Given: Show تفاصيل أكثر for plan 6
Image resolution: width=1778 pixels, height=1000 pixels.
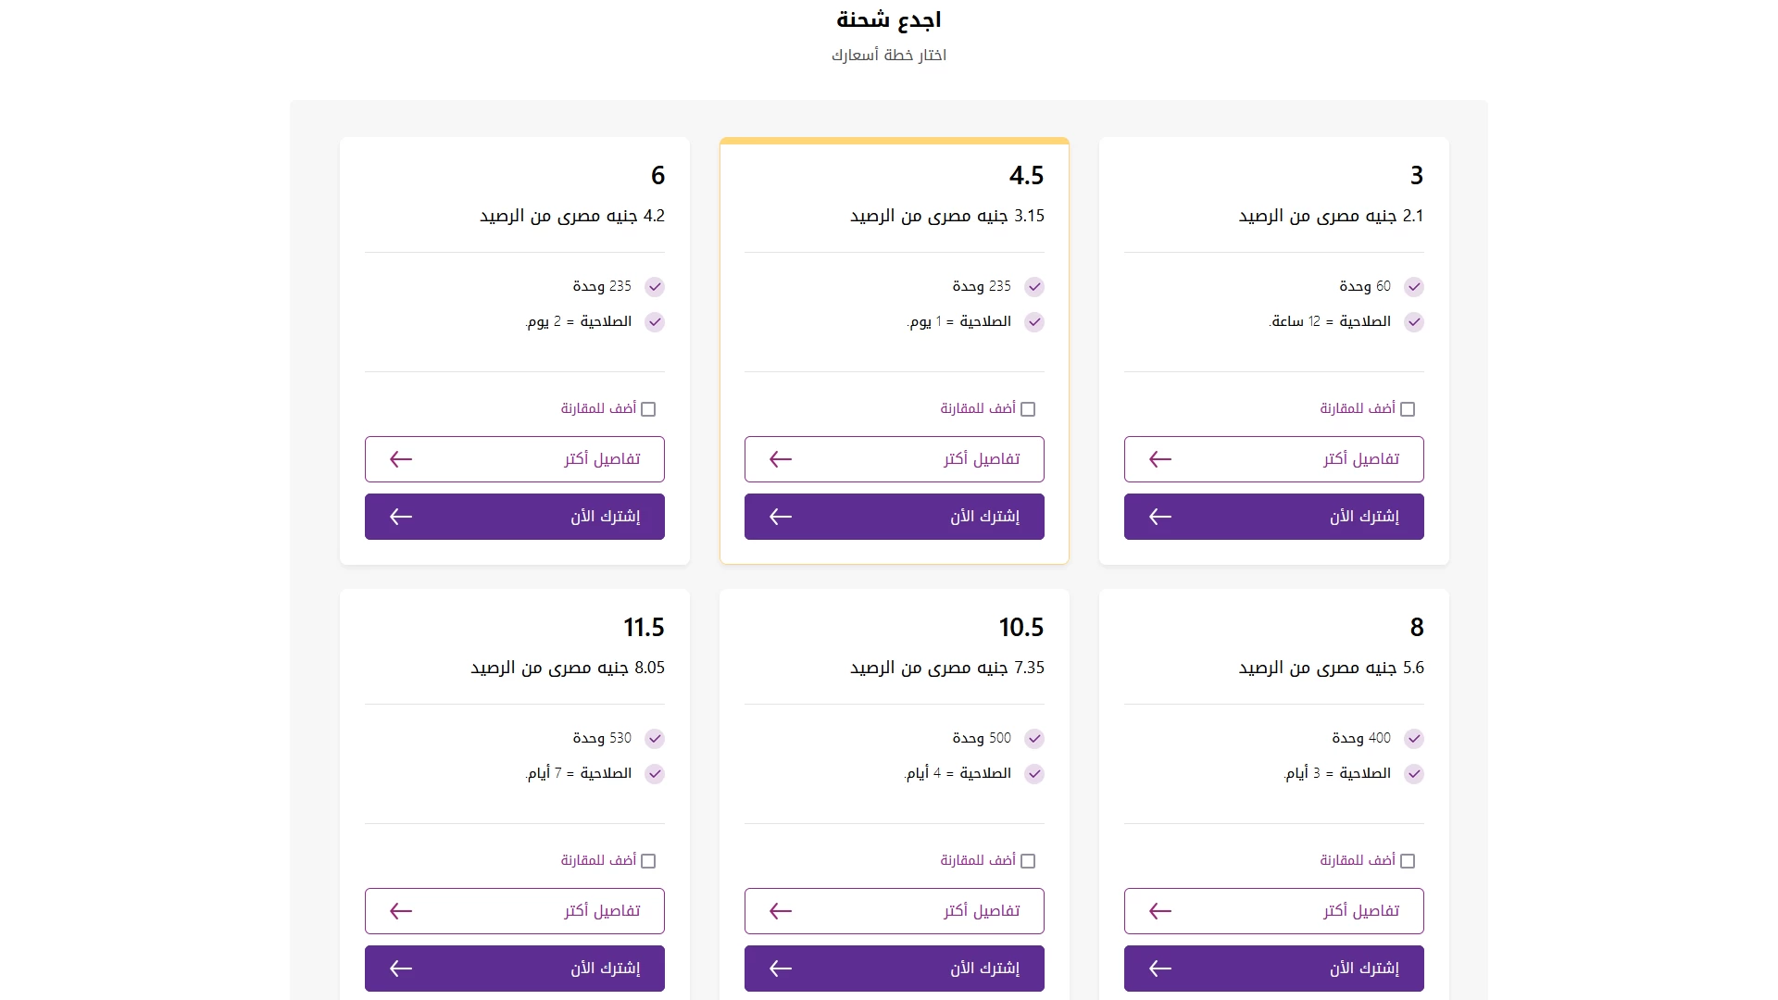Looking at the screenshot, I should tap(514, 459).
